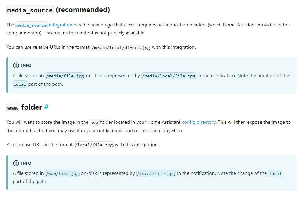Open the blue "integration" link
Screen dimensions: 303x197
[61, 25]
